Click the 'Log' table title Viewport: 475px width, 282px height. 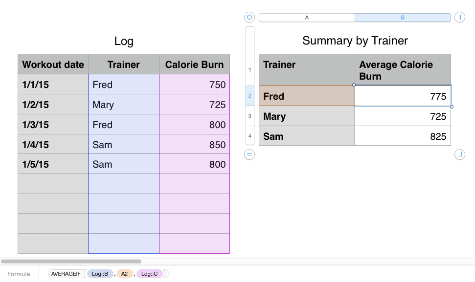pyautogui.click(x=124, y=41)
